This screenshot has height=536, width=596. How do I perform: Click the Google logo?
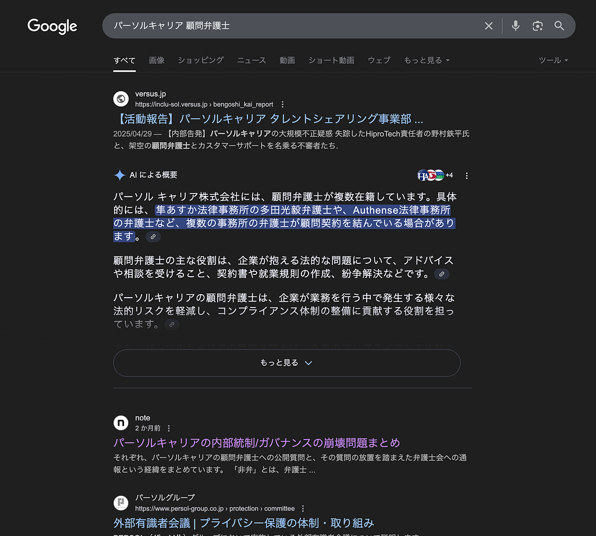[x=52, y=26]
